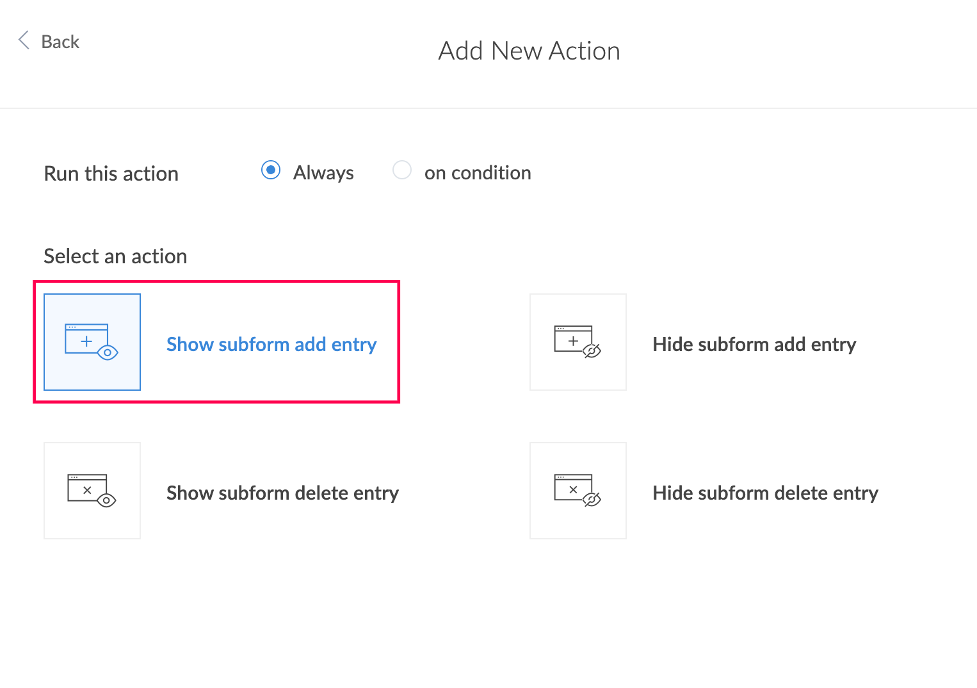Click the Show subform delete entry label
The width and height of the screenshot is (977, 688).
pos(282,493)
